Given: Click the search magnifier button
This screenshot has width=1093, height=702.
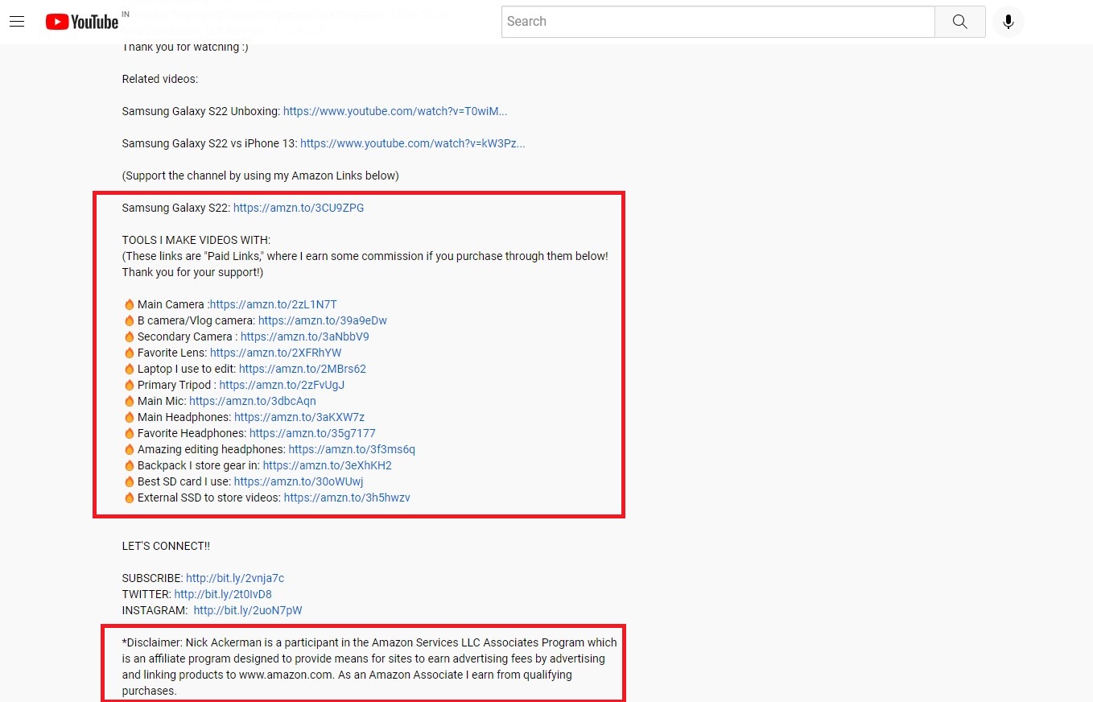Looking at the screenshot, I should tap(959, 22).
